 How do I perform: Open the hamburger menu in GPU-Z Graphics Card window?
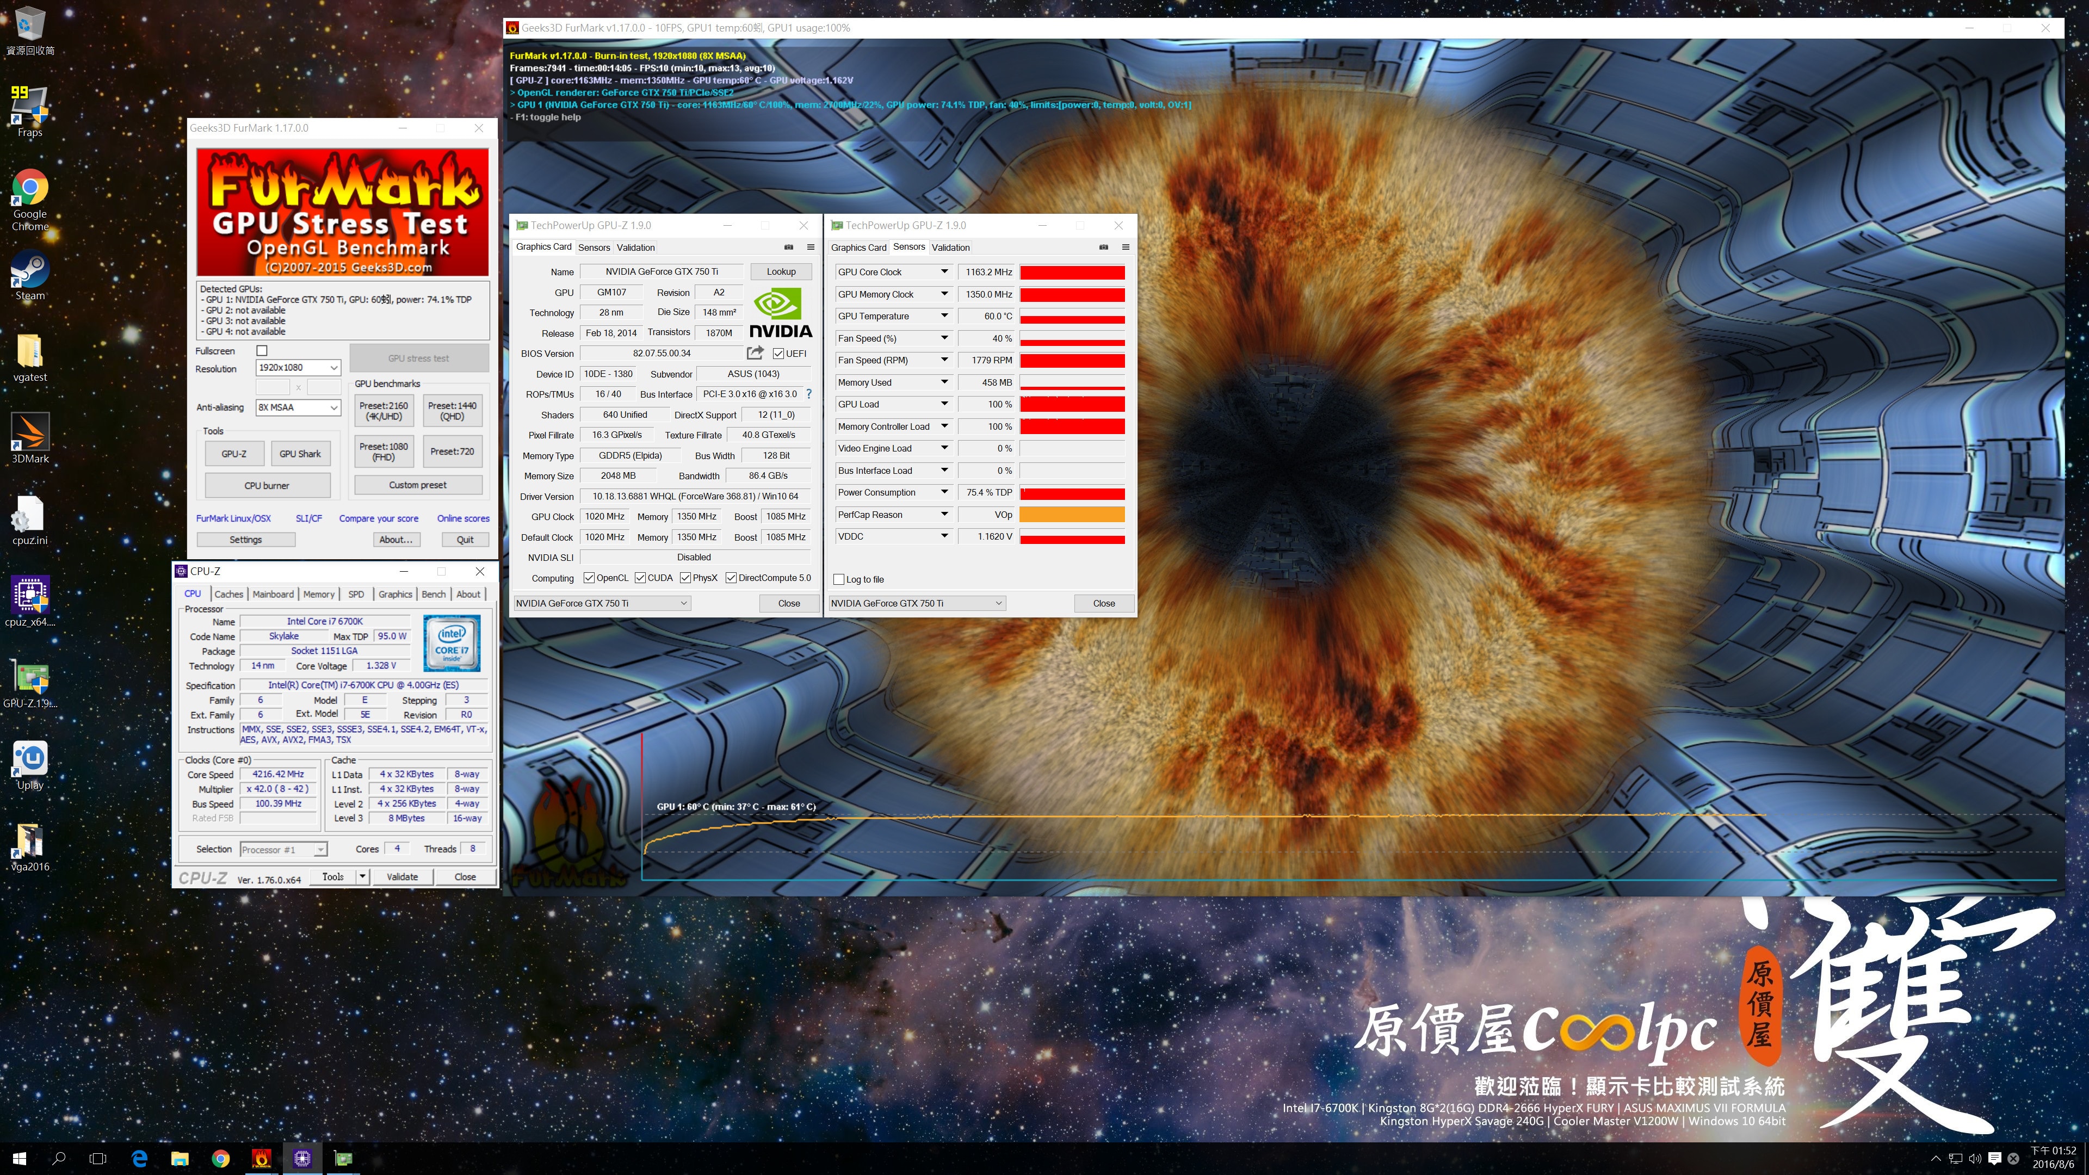click(810, 248)
